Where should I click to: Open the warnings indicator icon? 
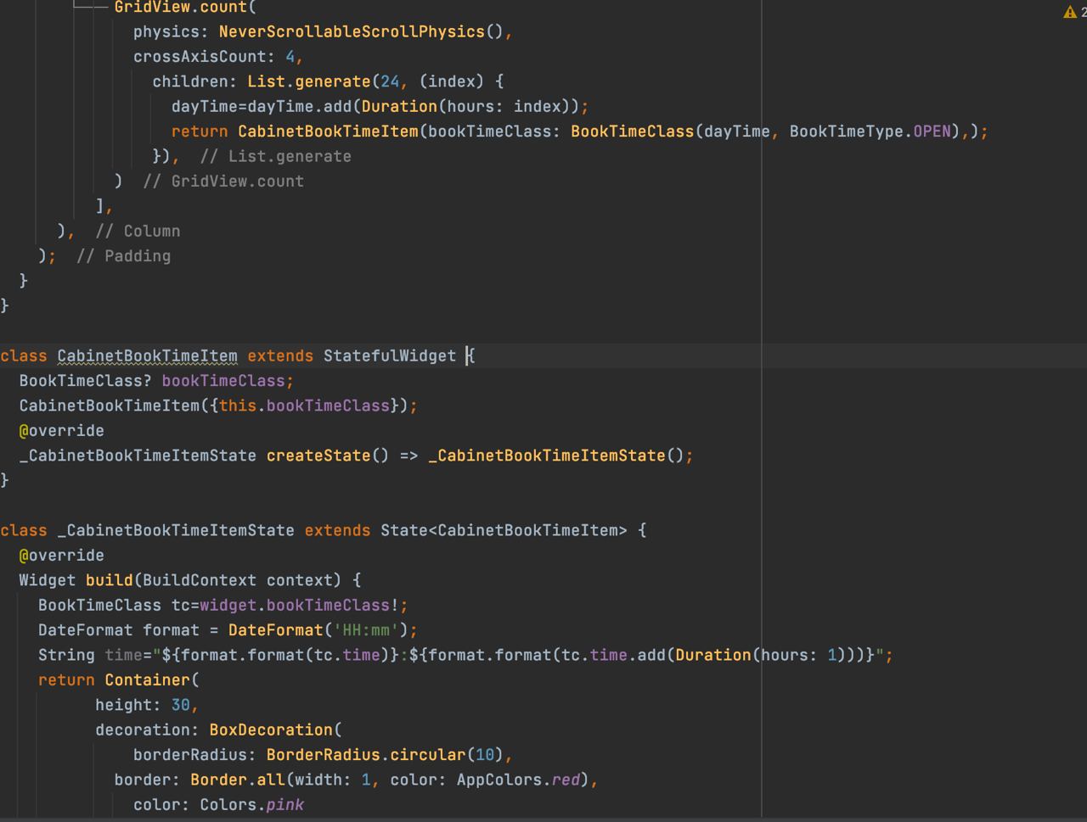1070,12
